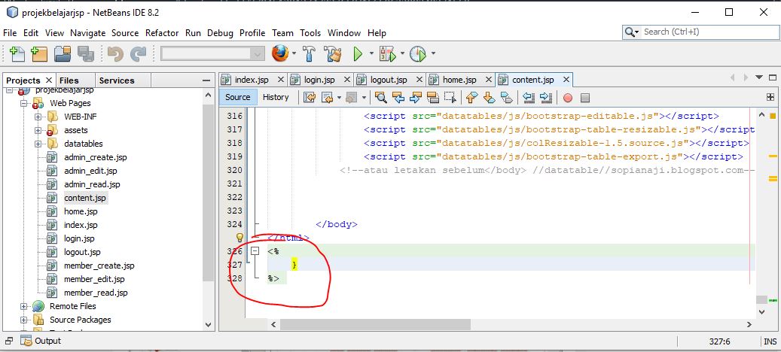The width and height of the screenshot is (781, 352).
Task: Open the Navigate menu
Action: (87, 33)
